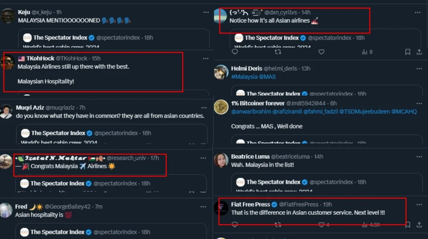The height and width of the screenshot is (239, 428).
Task: Open more options on TKohHock's tweet
Action: coord(206,58)
